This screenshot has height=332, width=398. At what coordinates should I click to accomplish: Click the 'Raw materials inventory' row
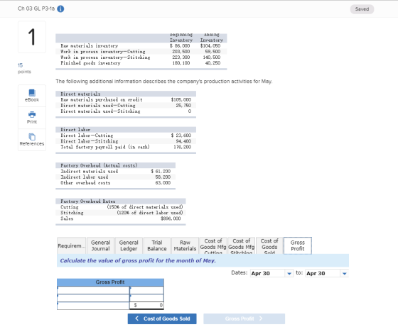pos(141,46)
